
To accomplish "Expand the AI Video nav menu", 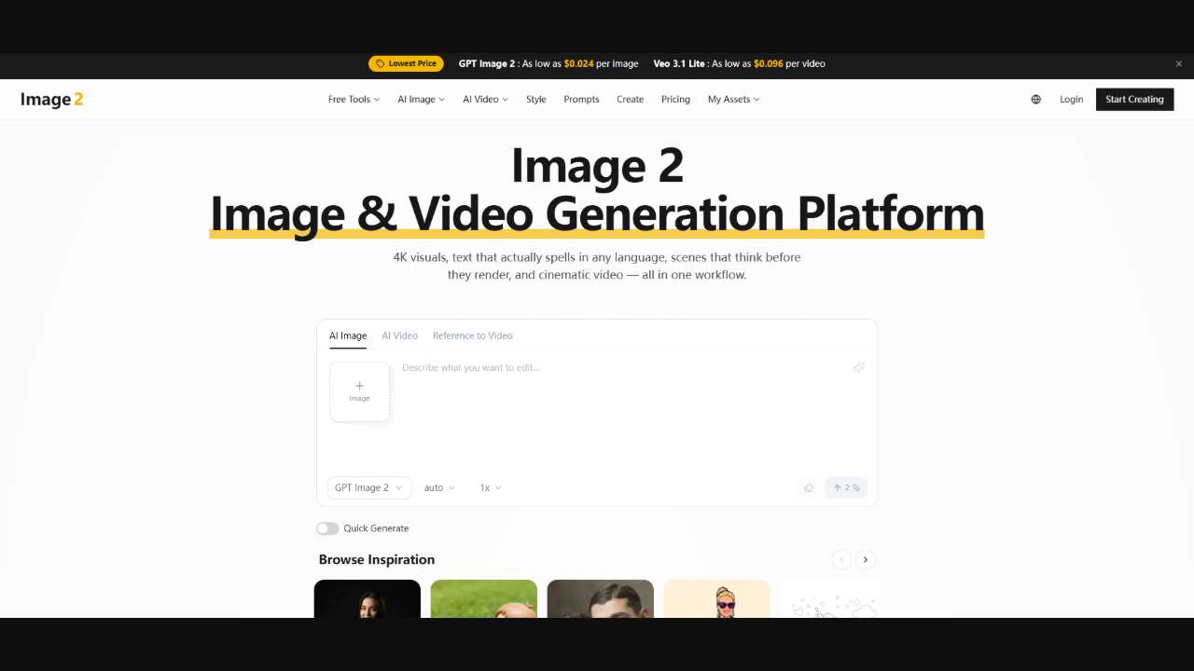I will pos(485,99).
